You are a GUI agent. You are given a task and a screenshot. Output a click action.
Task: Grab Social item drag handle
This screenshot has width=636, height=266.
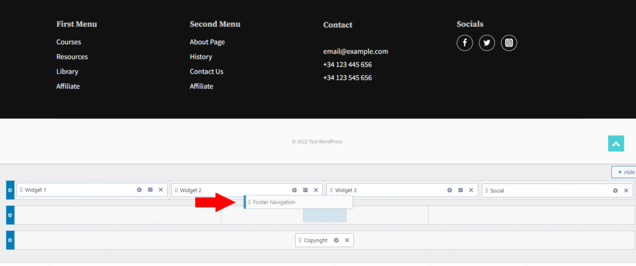point(487,190)
